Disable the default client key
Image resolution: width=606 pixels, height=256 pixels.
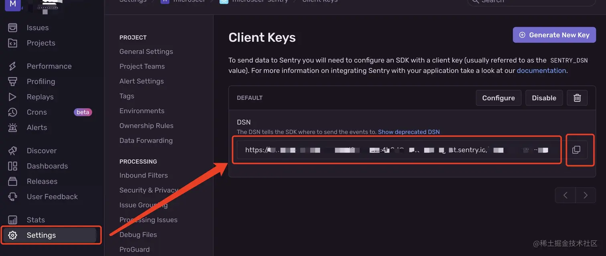coord(544,98)
